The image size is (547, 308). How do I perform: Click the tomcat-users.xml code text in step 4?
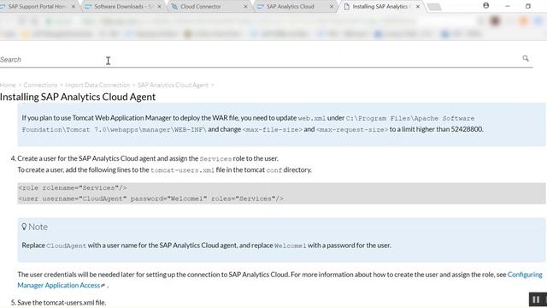(x=182, y=170)
